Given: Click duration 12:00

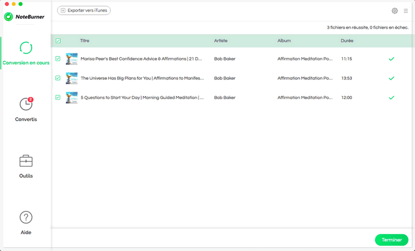Looking at the screenshot, I should (x=346, y=98).
